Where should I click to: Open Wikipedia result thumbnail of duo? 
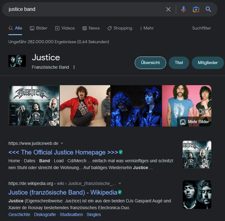(197, 195)
